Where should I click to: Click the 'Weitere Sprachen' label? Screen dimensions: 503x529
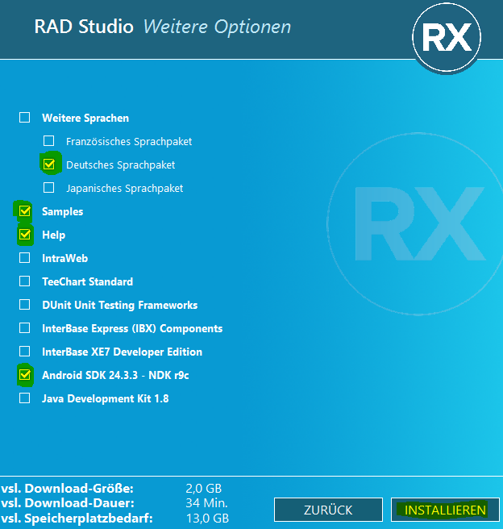[x=85, y=118]
